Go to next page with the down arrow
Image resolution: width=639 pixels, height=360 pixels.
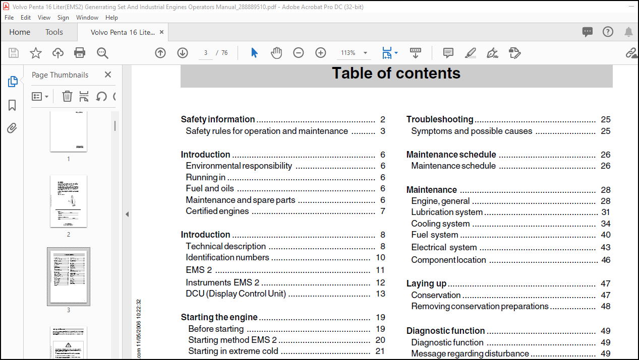[x=183, y=53]
